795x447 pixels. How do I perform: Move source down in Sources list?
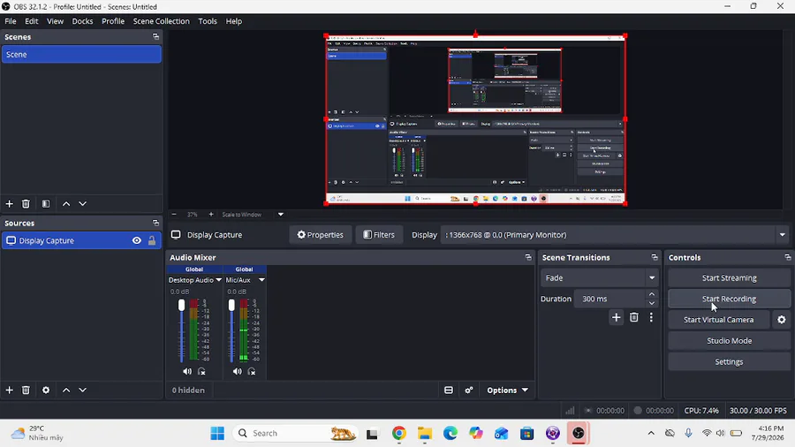coord(83,390)
